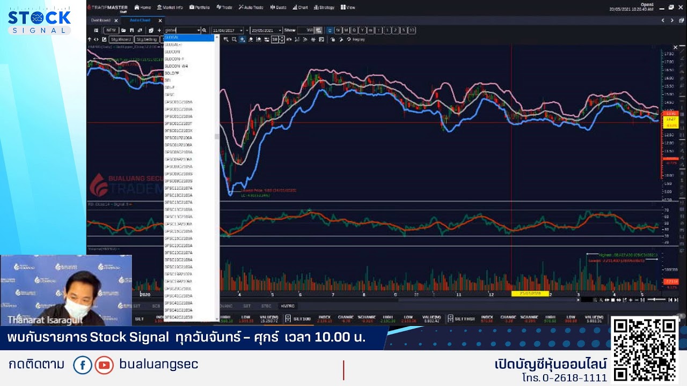Screen dimensions: 687x386
Task: Click the symbol search magnifier icon
Action: (204, 31)
